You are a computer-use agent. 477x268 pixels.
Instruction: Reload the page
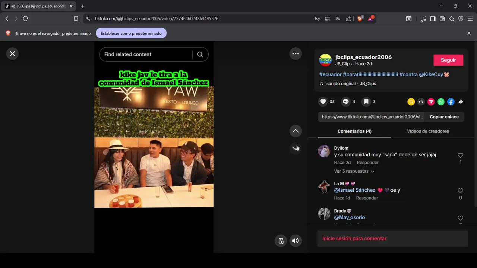click(x=25, y=19)
